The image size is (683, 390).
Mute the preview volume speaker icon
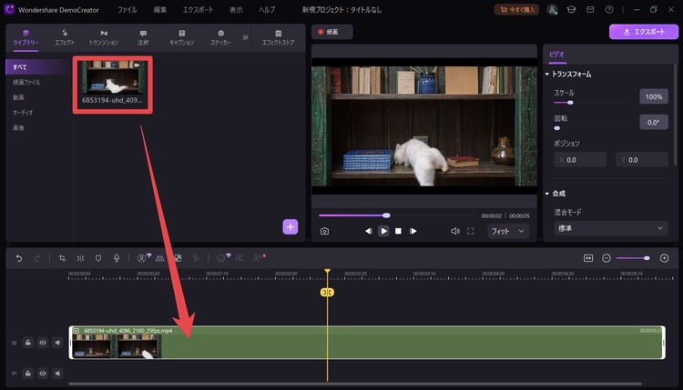454,231
